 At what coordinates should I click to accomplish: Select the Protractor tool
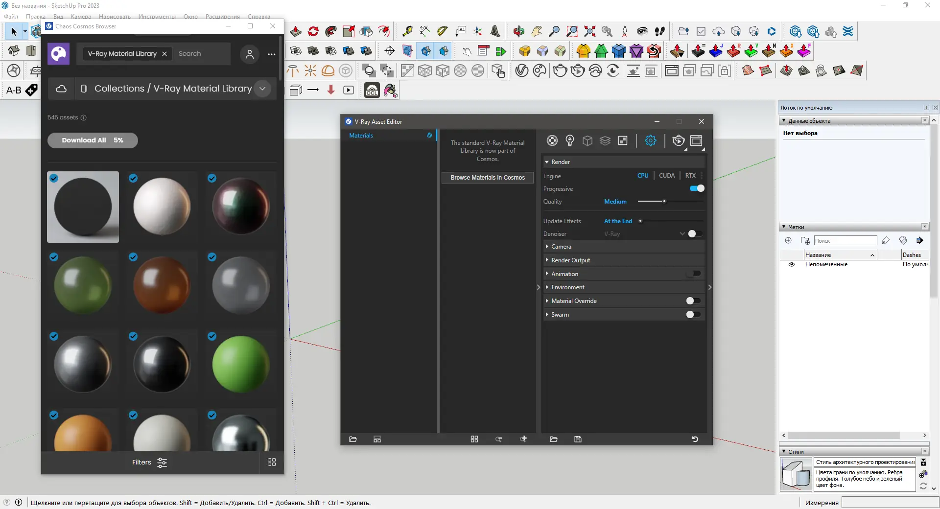click(x=443, y=31)
